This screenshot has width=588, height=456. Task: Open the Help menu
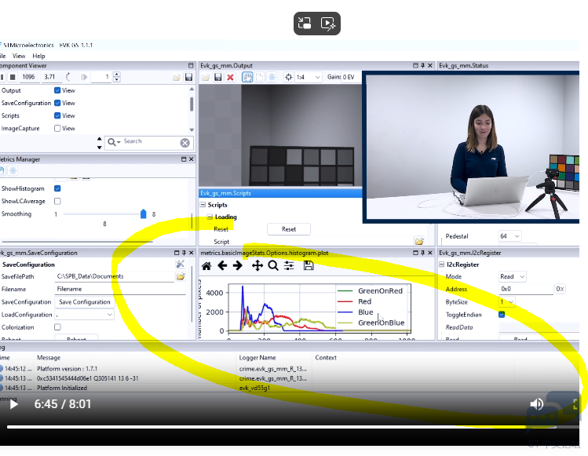coord(38,56)
